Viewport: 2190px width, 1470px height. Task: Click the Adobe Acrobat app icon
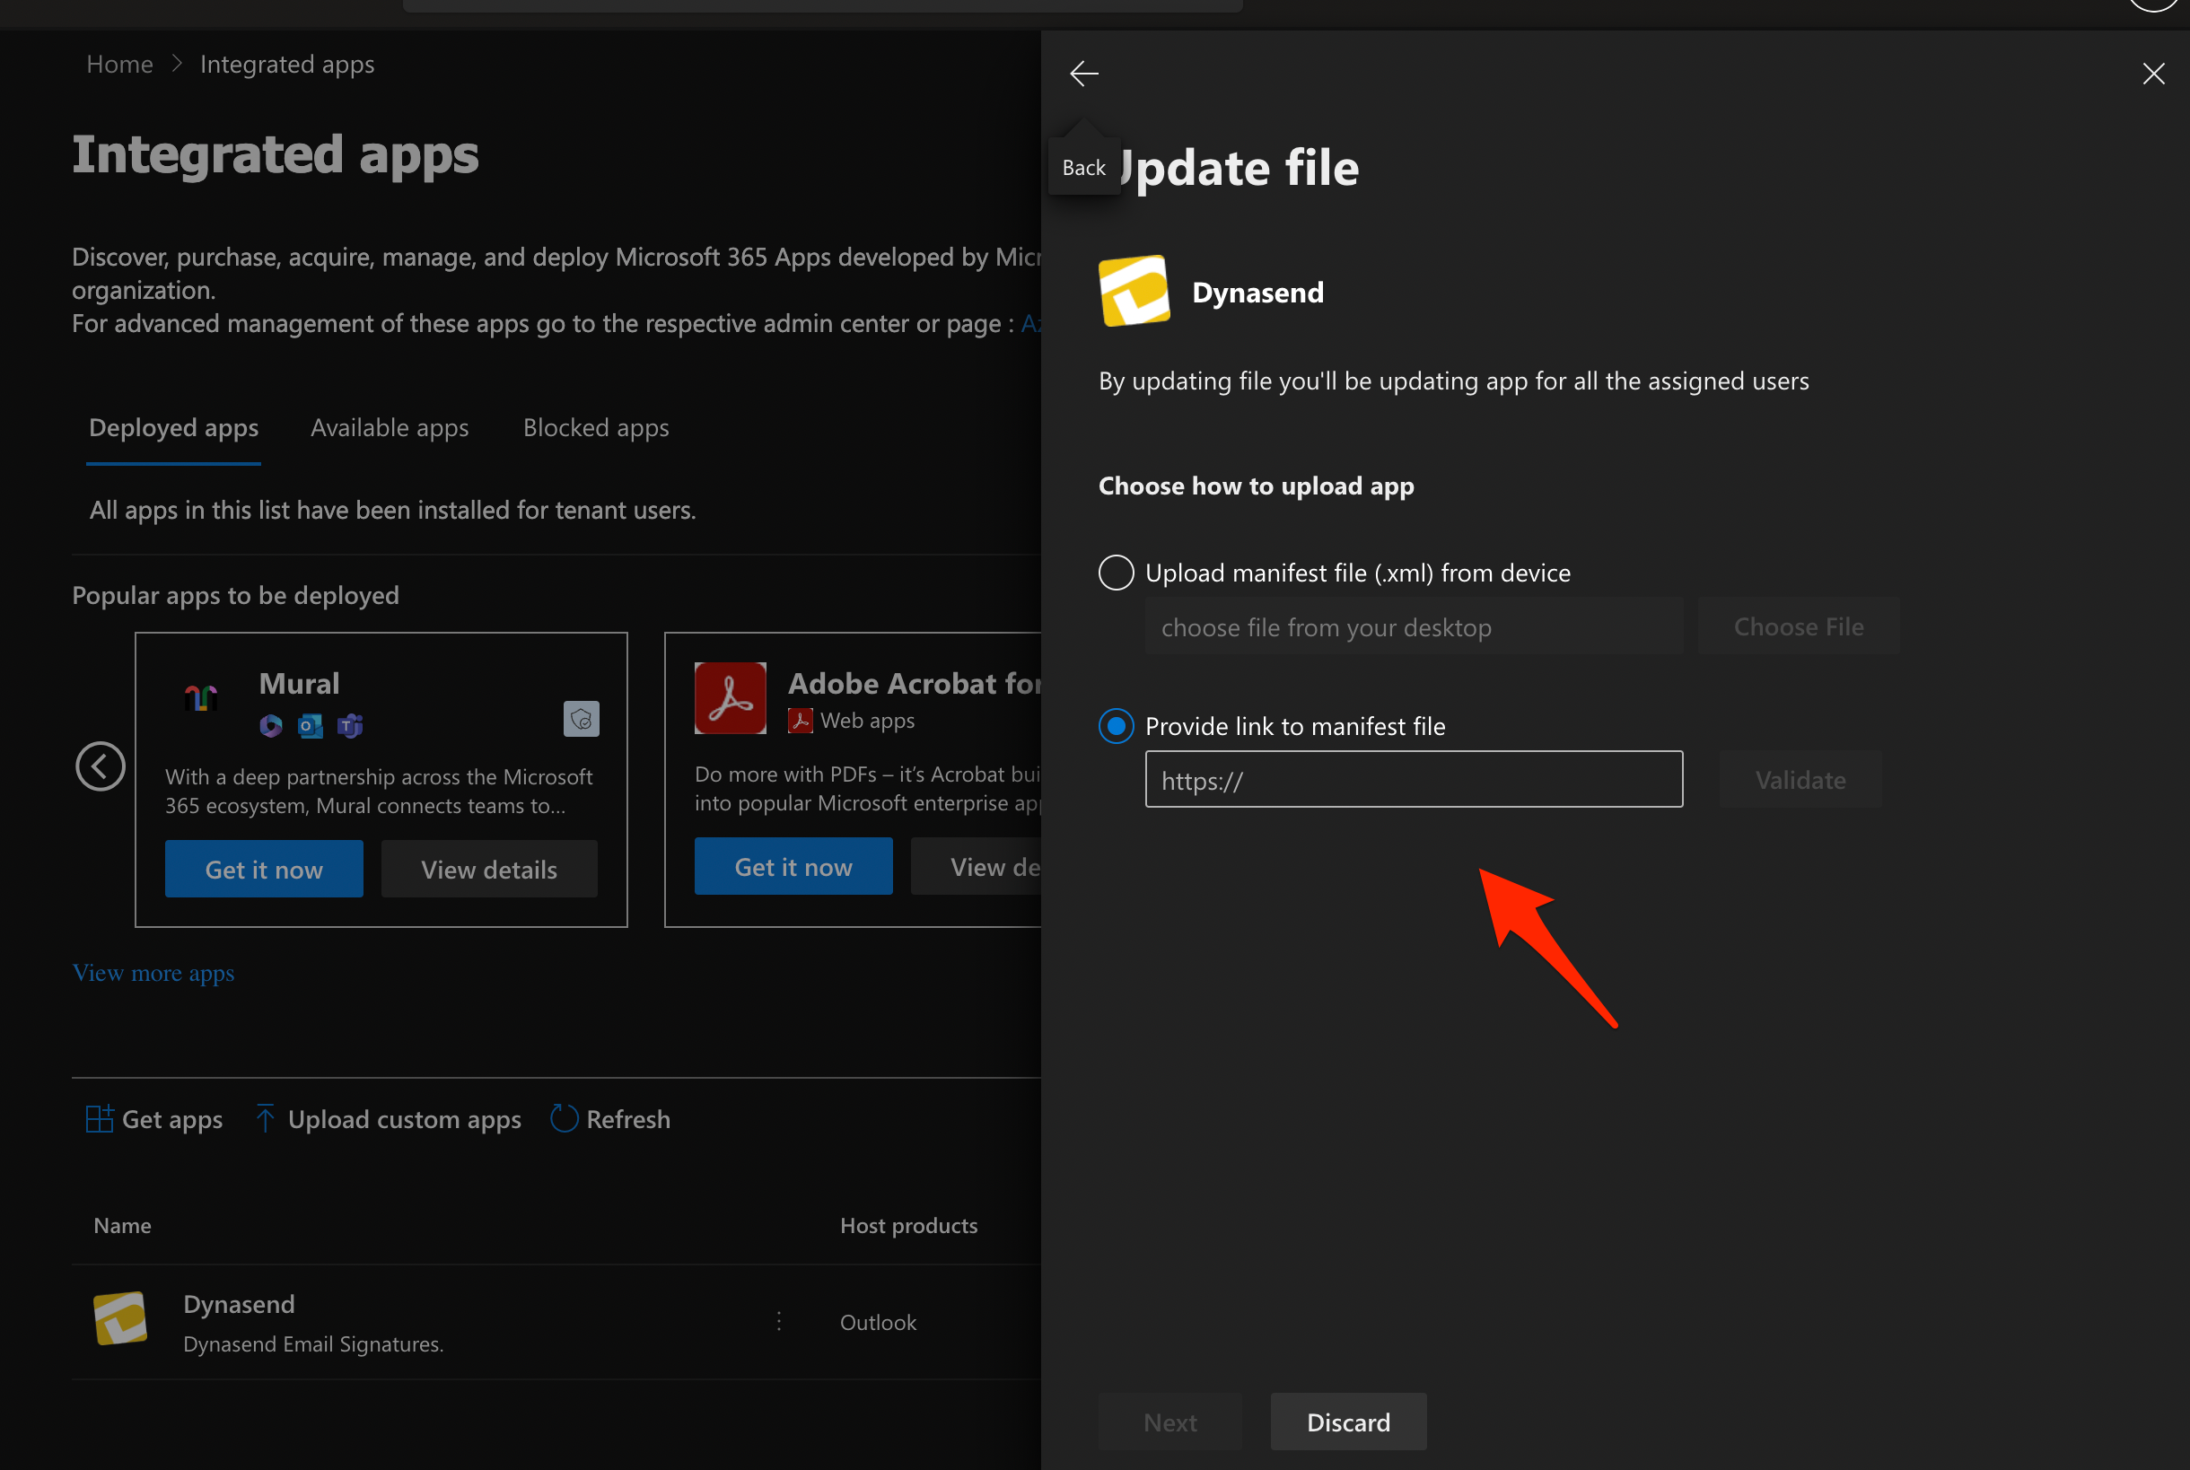tap(731, 697)
